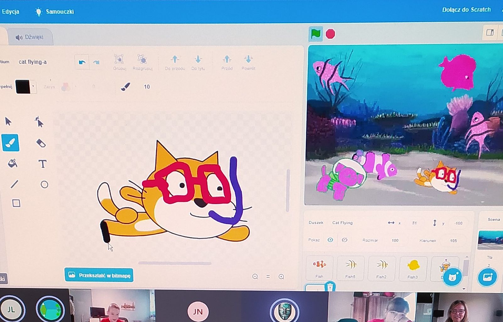Open Samouczki tutorials
Screen dimensions: 503x322
click(55, 12)
